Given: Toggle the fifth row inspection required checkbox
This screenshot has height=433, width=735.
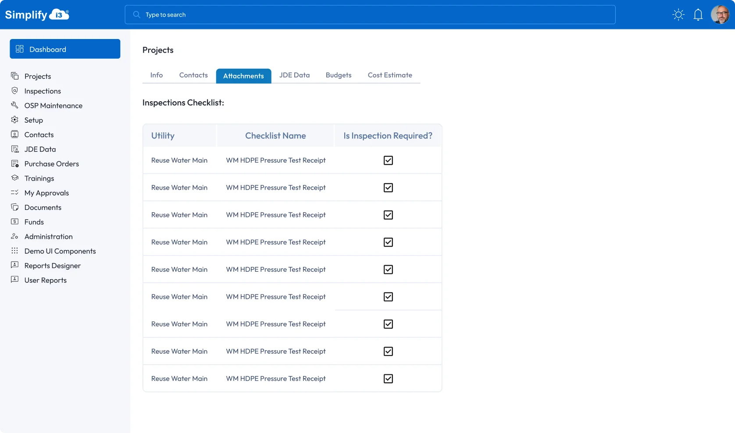Looking at the screenshot, I should [388, 270].
